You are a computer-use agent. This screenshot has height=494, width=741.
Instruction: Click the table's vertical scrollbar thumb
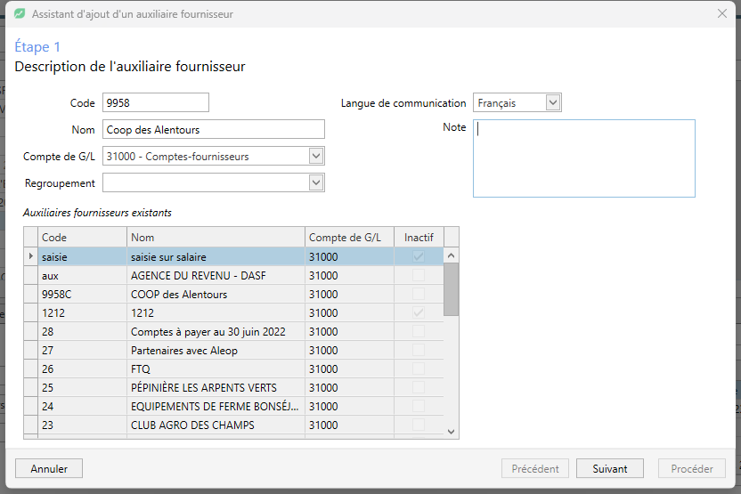click(x=451, y=289)
